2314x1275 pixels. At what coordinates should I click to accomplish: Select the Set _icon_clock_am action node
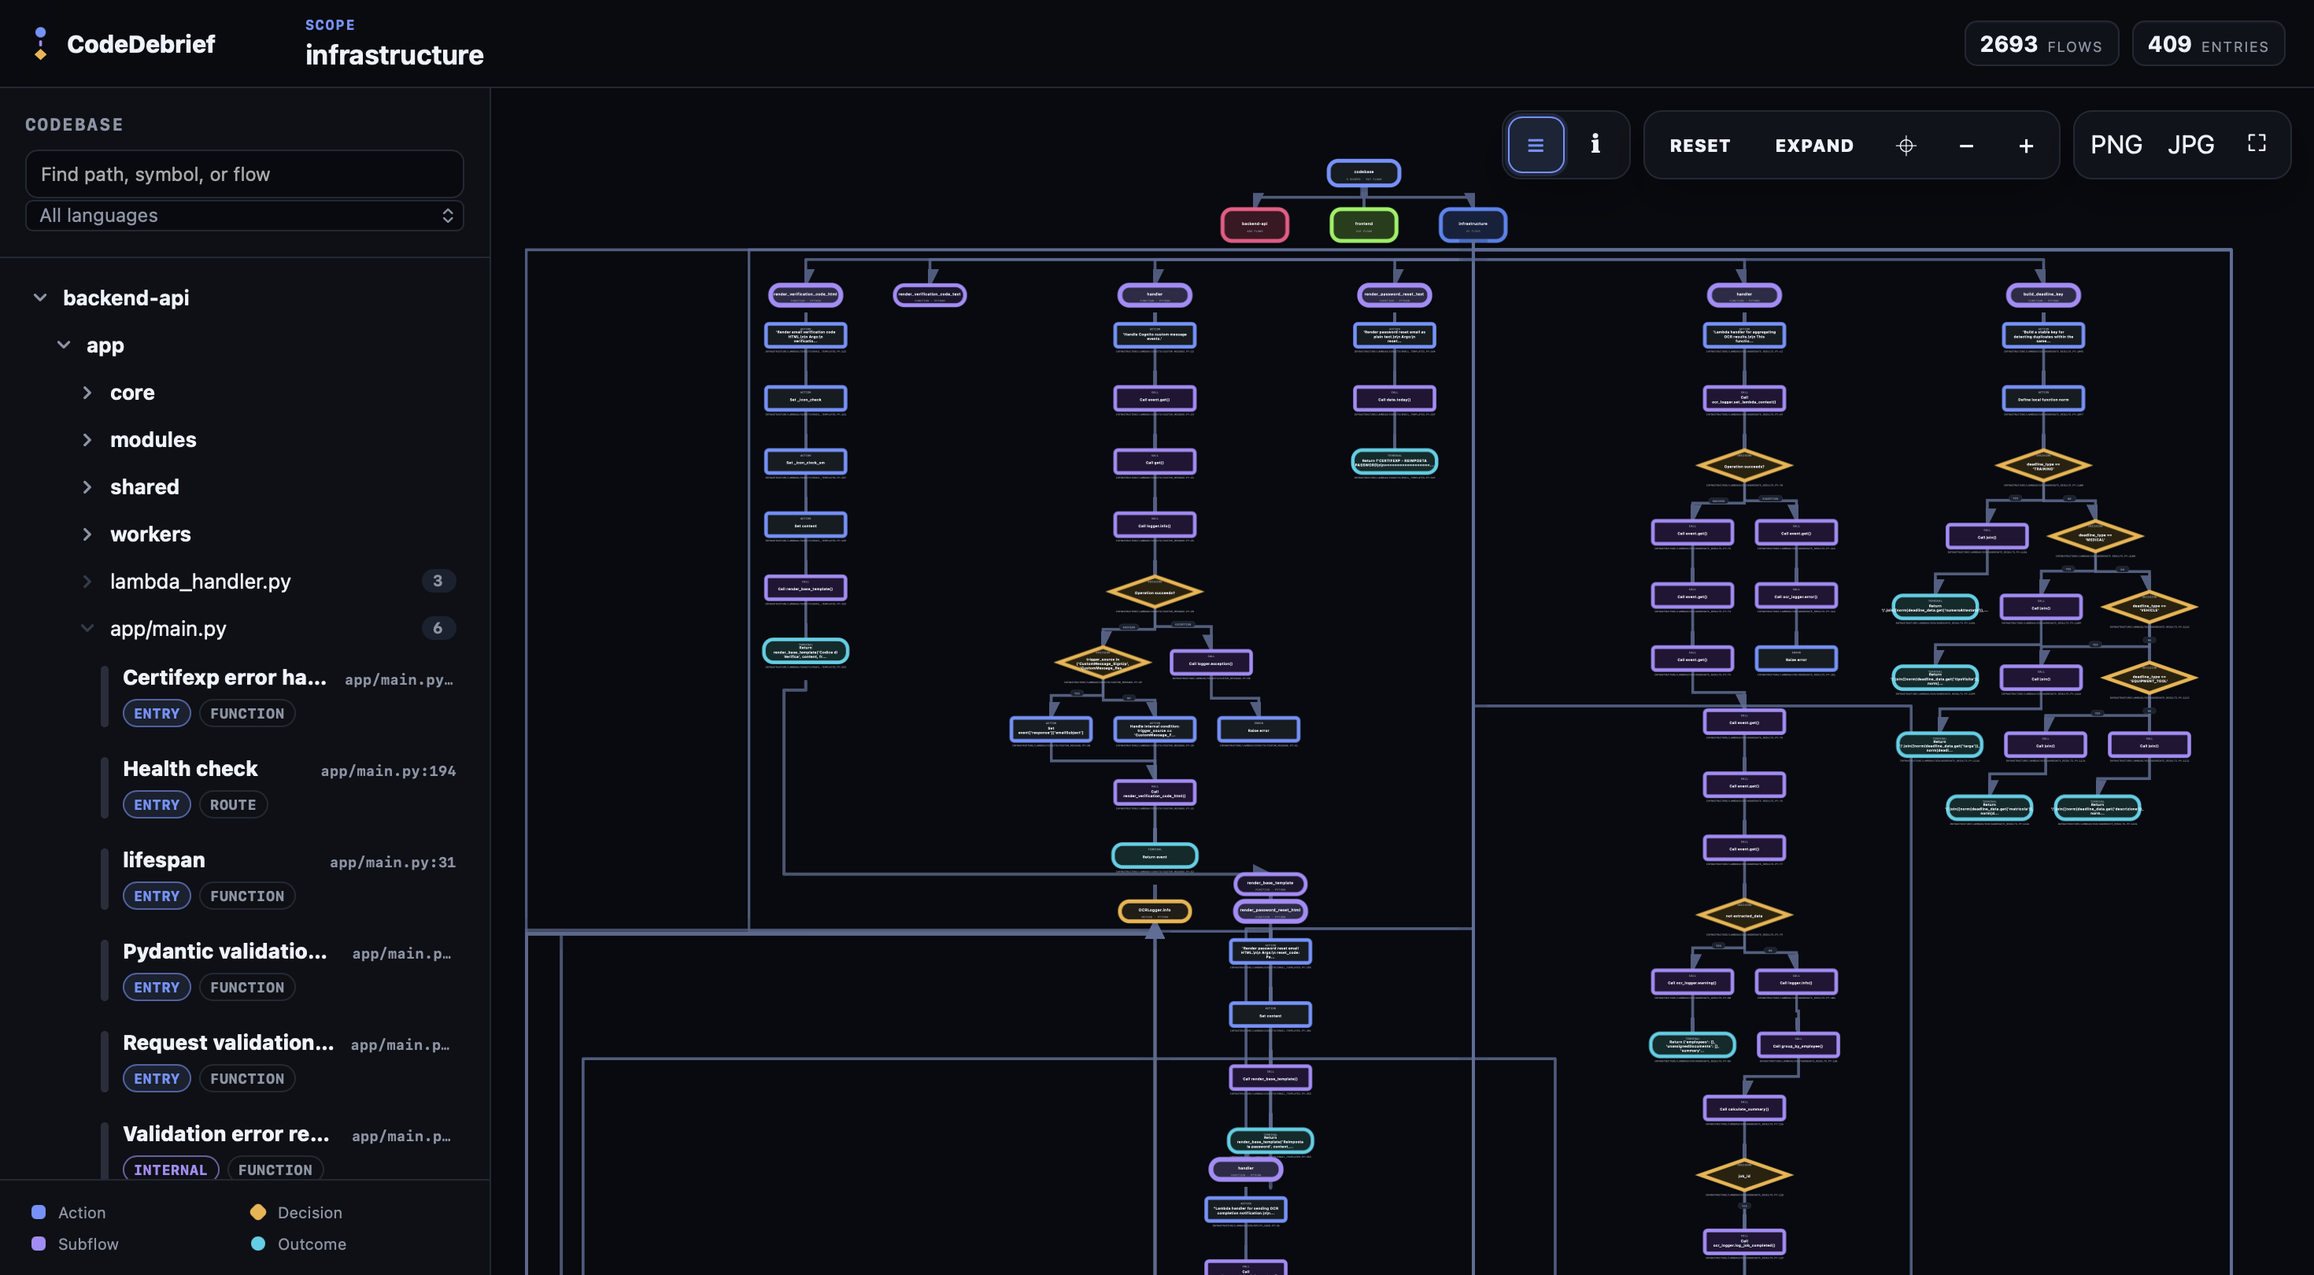(x=805, y=462)
